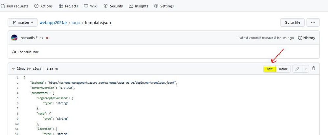Click the Go to file button
The height and width of the screenshot is (135, 328).
[x=292, y=22]
